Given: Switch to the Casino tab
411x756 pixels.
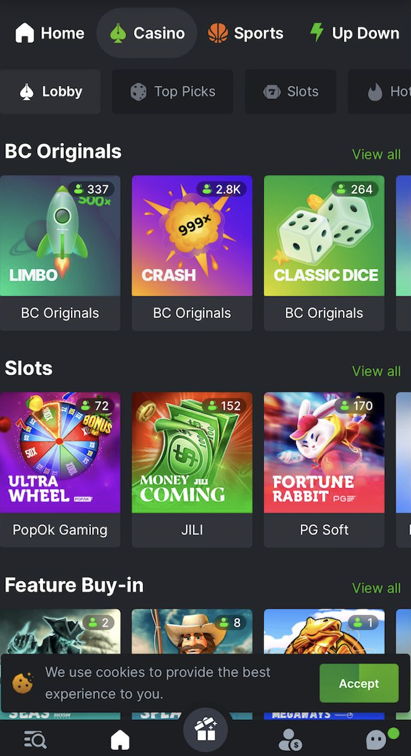Looking at the screenshot, I should click(147, 33).
